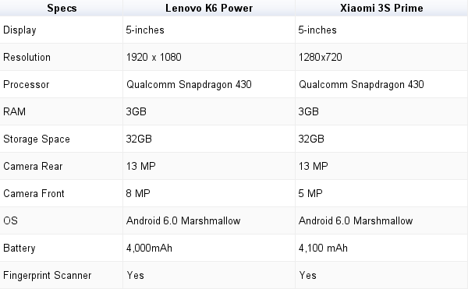Image resolution: width=468 pixels, height=289 pixels.
Task: Select the Lenovo K6 Power column header
Action: click(209, 8)
